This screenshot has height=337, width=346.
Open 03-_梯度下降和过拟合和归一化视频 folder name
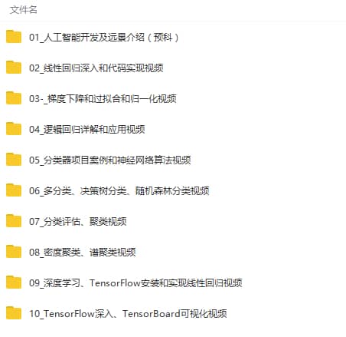point(103,99)
